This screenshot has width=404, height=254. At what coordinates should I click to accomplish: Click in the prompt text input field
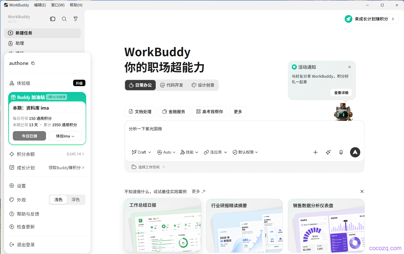click(244, 133)
